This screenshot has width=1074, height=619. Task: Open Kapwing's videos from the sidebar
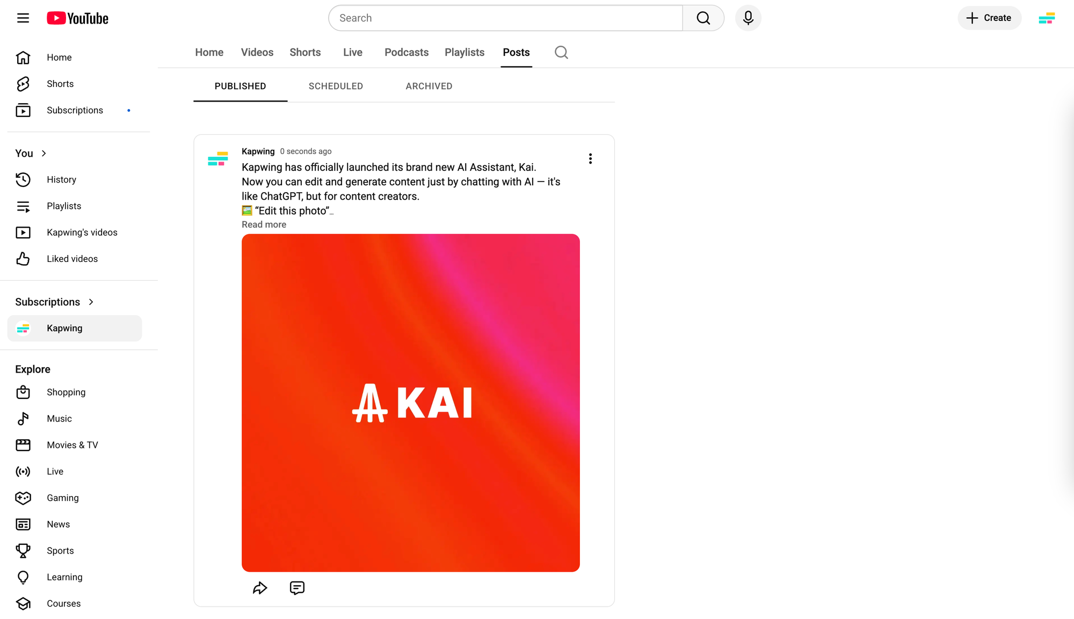[23, 232]
